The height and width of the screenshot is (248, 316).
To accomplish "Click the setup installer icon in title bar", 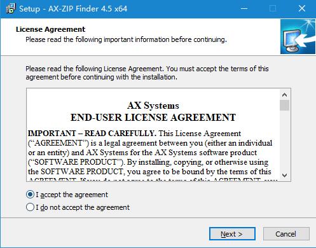I will tap(11, 9).
